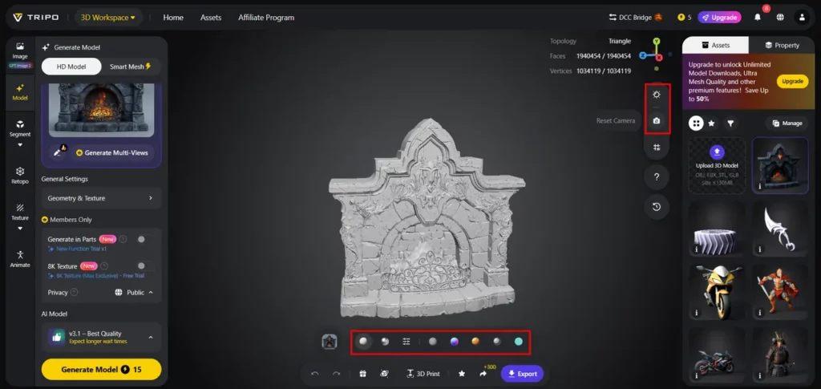This screenshot has width=821, height=389.
Task: Open the help question mark button
Action: coord(657,177)
